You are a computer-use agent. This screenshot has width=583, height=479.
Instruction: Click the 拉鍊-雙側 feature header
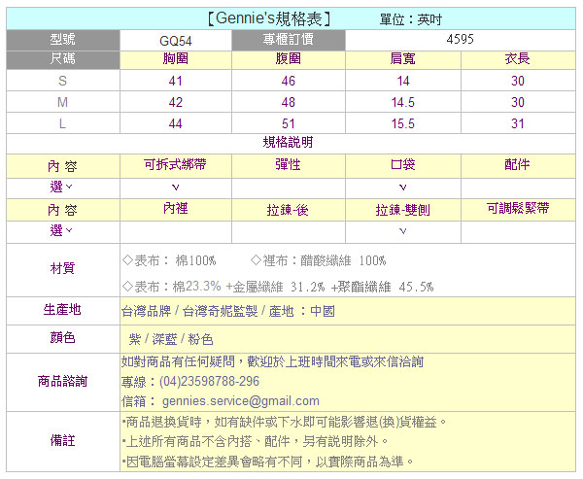(x=403, y=210)
